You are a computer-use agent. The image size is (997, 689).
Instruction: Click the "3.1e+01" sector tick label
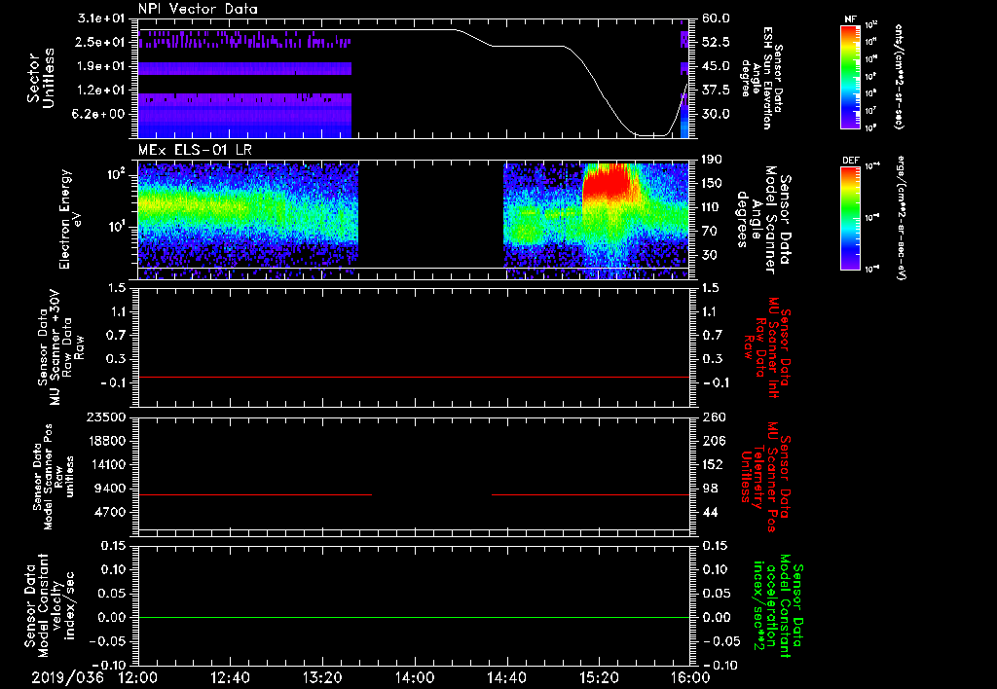[101, 18]
